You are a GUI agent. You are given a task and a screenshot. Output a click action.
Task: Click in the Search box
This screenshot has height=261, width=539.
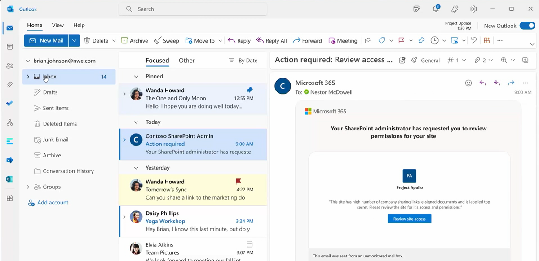[x=193, y=9]
